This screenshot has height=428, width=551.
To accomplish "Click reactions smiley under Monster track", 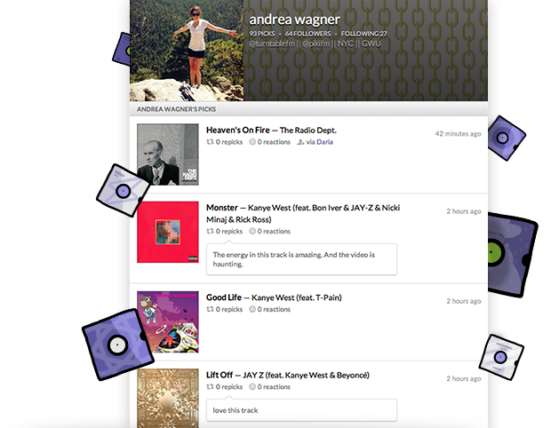I will click(x=252, y=231).
